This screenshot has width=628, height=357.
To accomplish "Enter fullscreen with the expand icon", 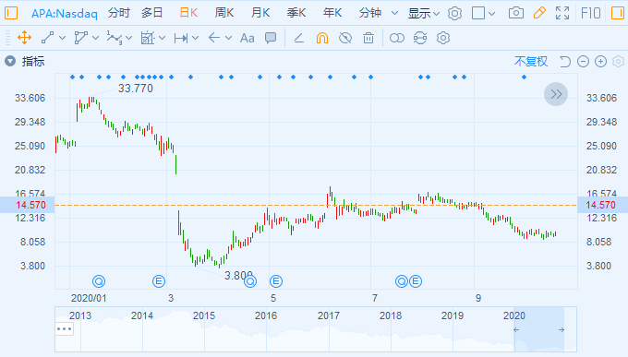I will 562,13.
